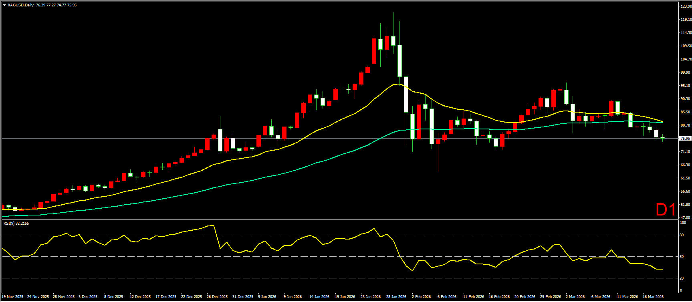This screenshot has width=692, height=302.
Task: Expand the XAGUSD chart dropdown triangle
Action: 4,5
